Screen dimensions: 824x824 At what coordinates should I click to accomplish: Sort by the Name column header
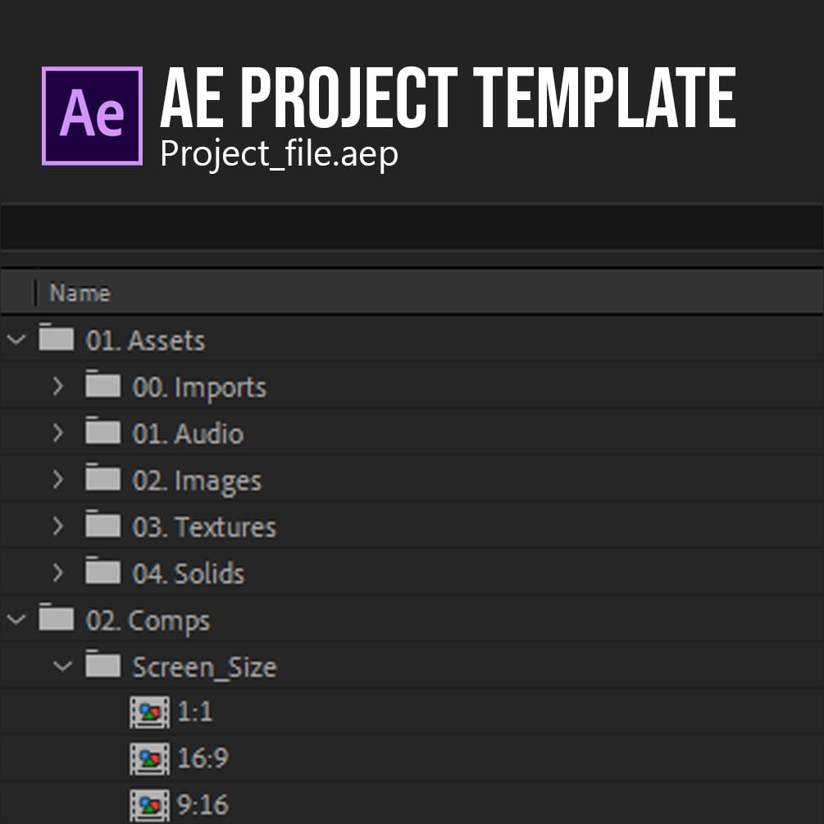click(x=80, y=293)
